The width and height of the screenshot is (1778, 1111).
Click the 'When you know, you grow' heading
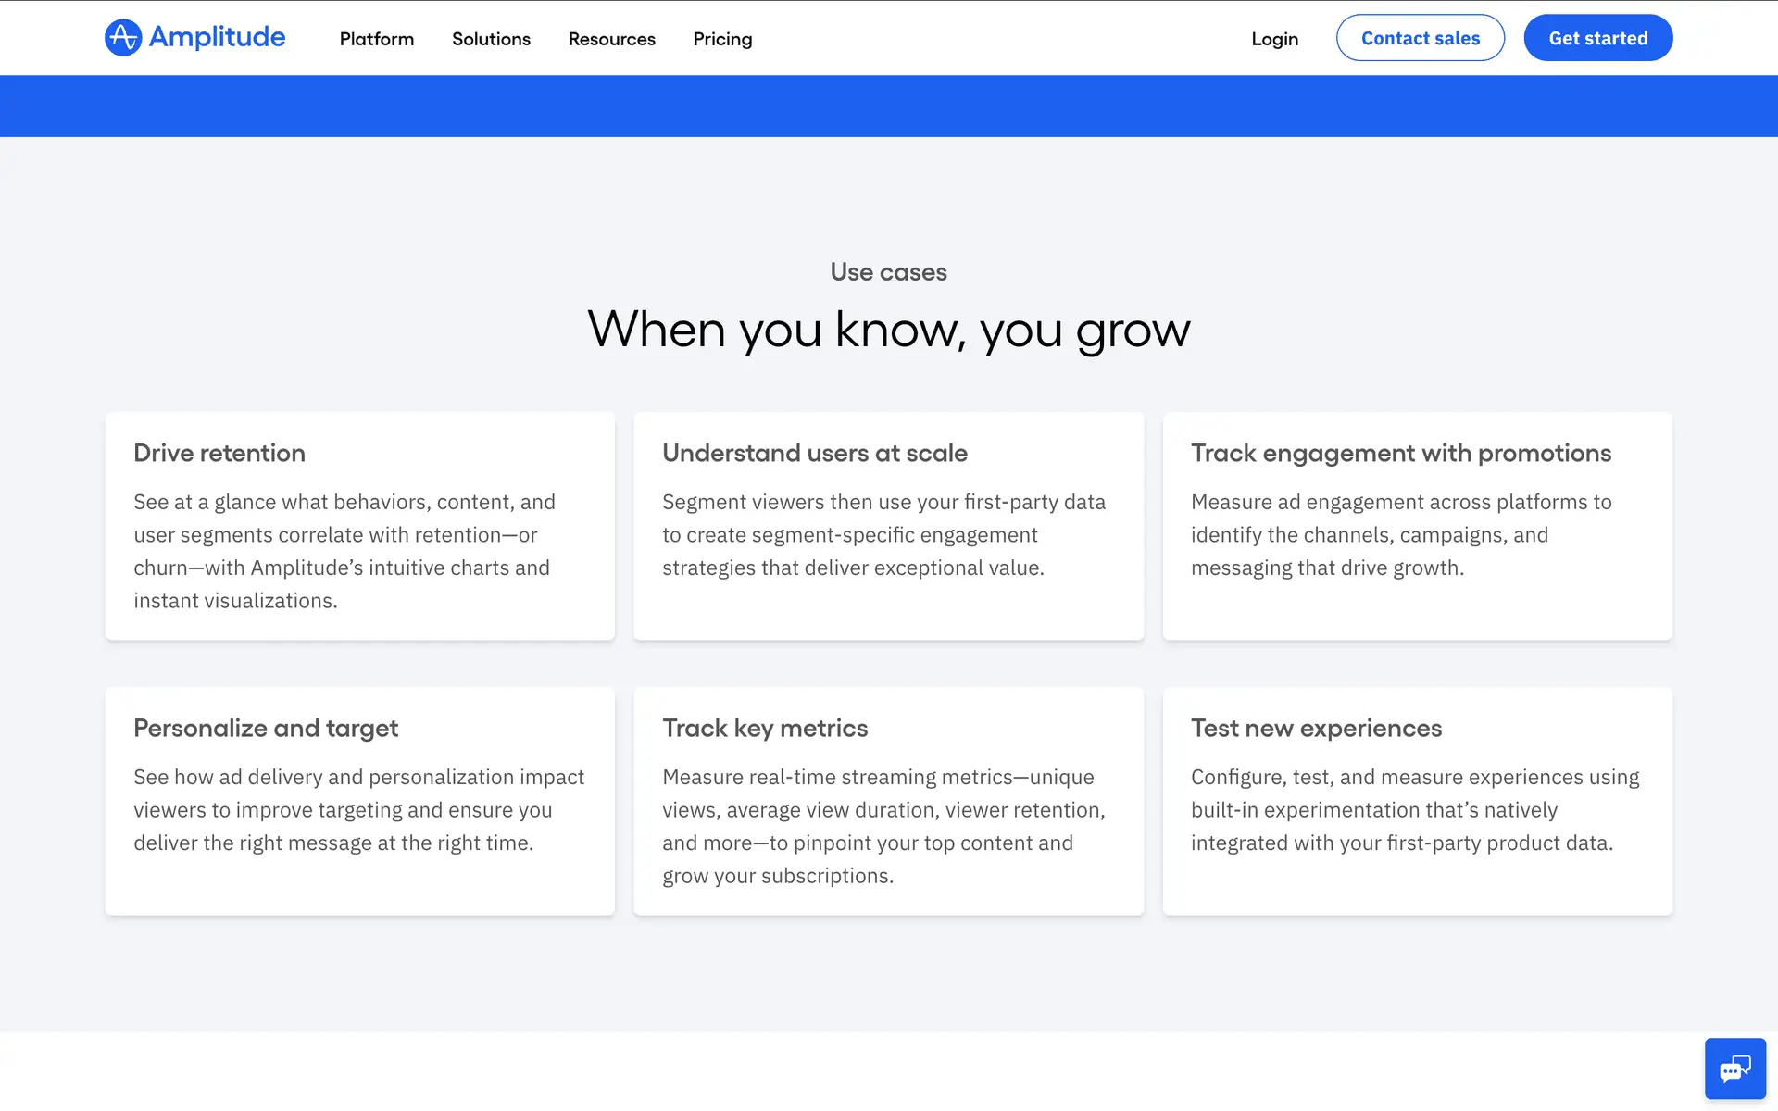[888, 330]
